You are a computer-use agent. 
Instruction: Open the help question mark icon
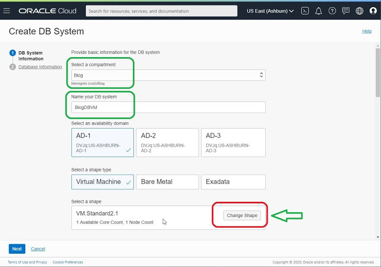point(332,11)
